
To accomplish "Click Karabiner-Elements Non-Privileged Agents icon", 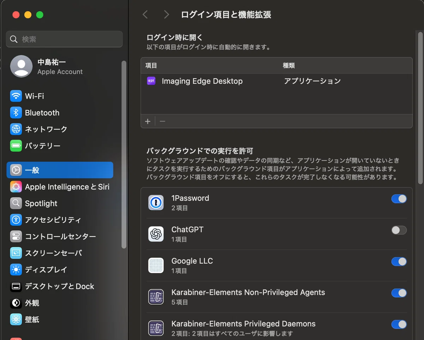I will pyautogui.click(x=156, y=297).
